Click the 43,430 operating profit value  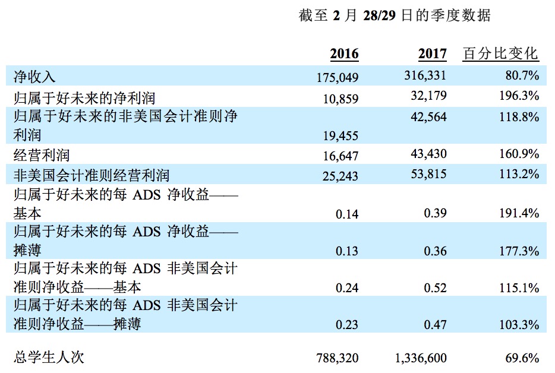pos(427,154)
